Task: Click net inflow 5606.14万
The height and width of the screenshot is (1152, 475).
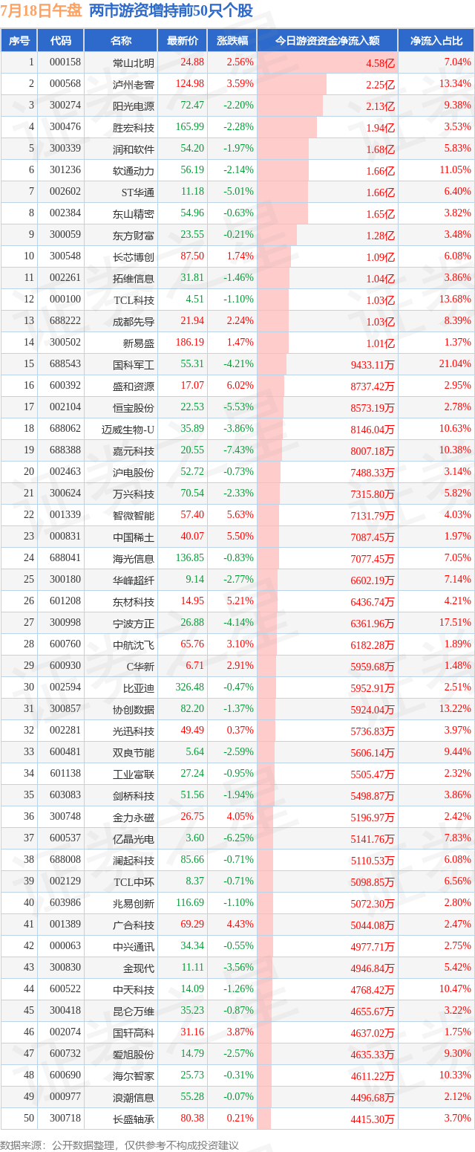Action: pos(372,753)
